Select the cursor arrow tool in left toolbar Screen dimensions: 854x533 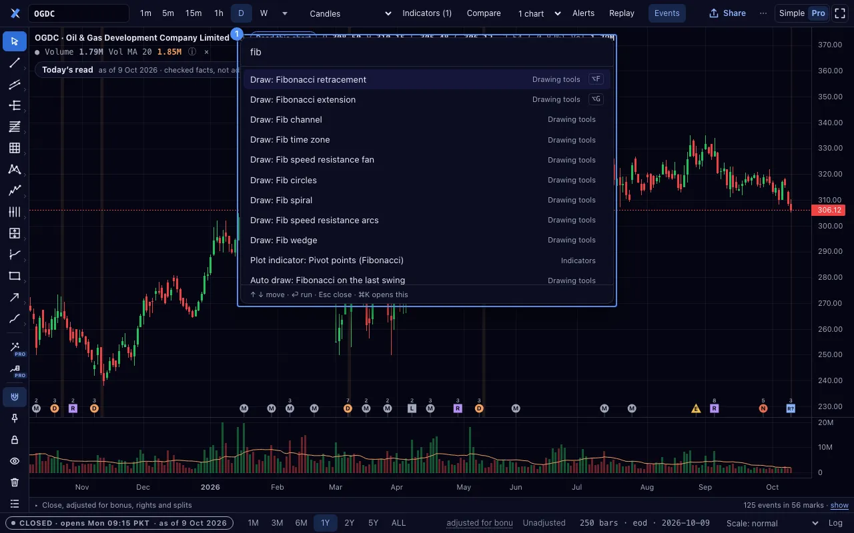(x=15, y=41)
